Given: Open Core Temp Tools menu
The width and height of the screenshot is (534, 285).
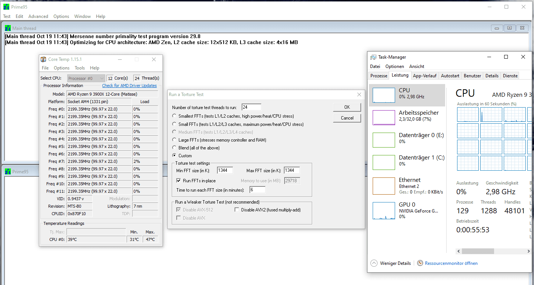Looking at the screenshot, I should (80, 68).
